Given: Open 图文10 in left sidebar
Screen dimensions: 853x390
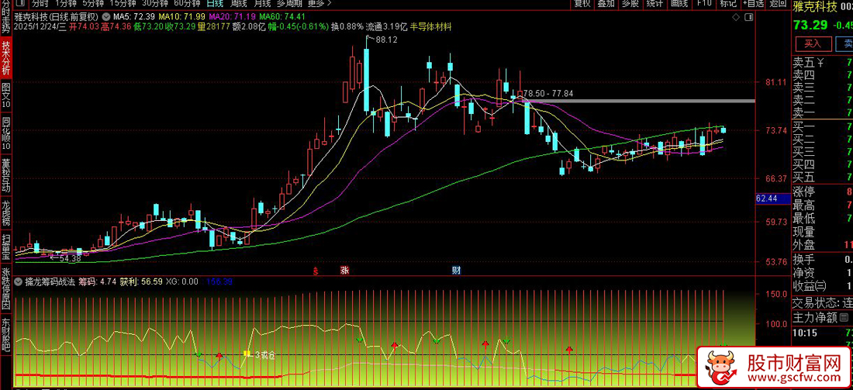Looking at the screenshot, I should 6,95.
